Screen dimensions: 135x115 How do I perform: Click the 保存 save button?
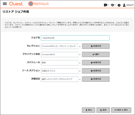pos(103,110)
